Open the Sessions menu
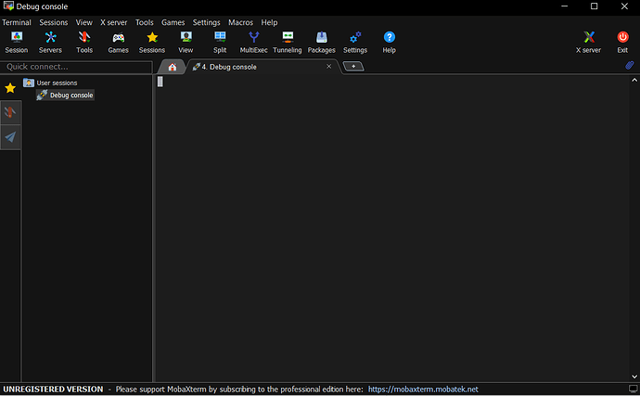 click(54, 22)
